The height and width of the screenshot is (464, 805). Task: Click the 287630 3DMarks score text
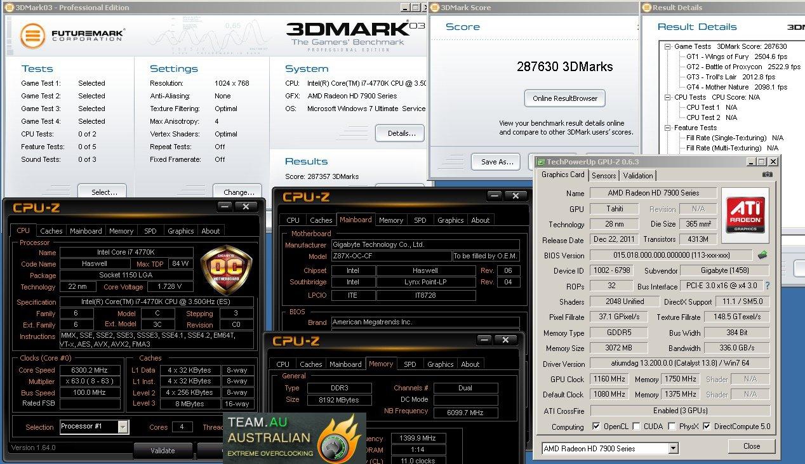tap(564, 67)
